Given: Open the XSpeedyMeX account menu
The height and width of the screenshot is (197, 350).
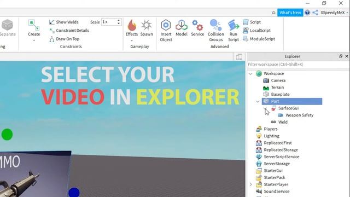Looking at the screenshot, I should pyautogui.click(x=334, y=13).
